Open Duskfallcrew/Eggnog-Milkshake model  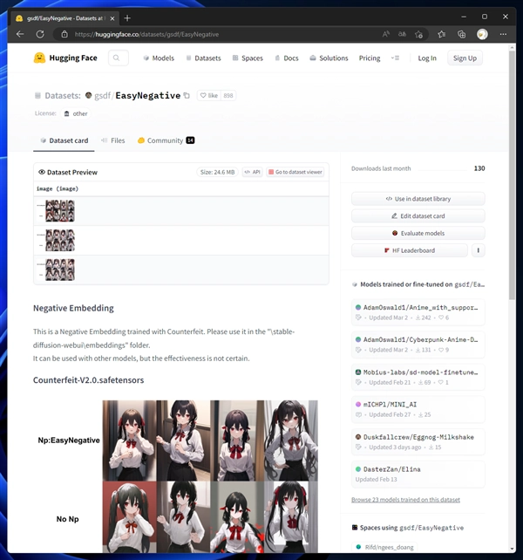tap(418, 441)
